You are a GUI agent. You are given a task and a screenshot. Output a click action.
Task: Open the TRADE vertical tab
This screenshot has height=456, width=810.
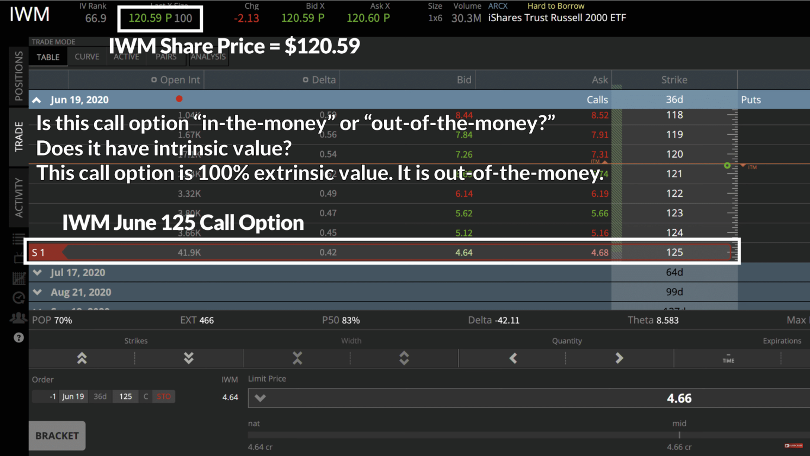19,136
